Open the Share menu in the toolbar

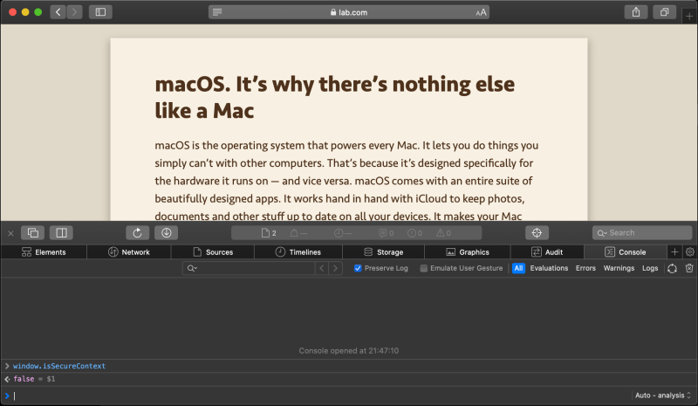[x=636, y=12]
